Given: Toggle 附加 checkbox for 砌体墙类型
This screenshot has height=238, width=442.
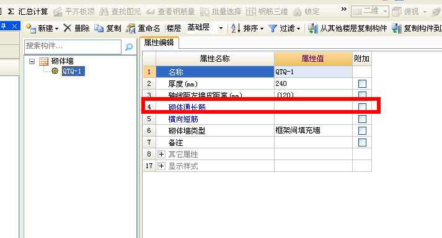Looking at the screenshot, I should click(362, 130).
